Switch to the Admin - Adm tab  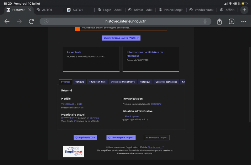pyautogui.click(x=141, y=10)
